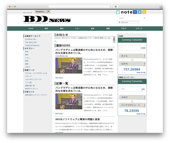
Task: Click the 記事一覧 first article headline
Action: pos(84,89)
